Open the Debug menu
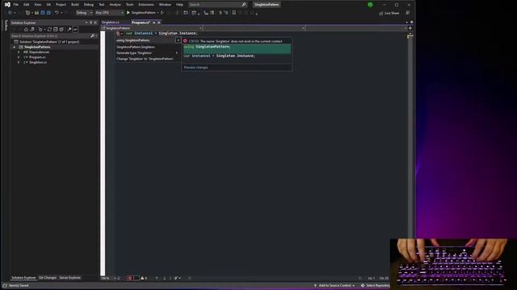517x290 pixels. 89,5
